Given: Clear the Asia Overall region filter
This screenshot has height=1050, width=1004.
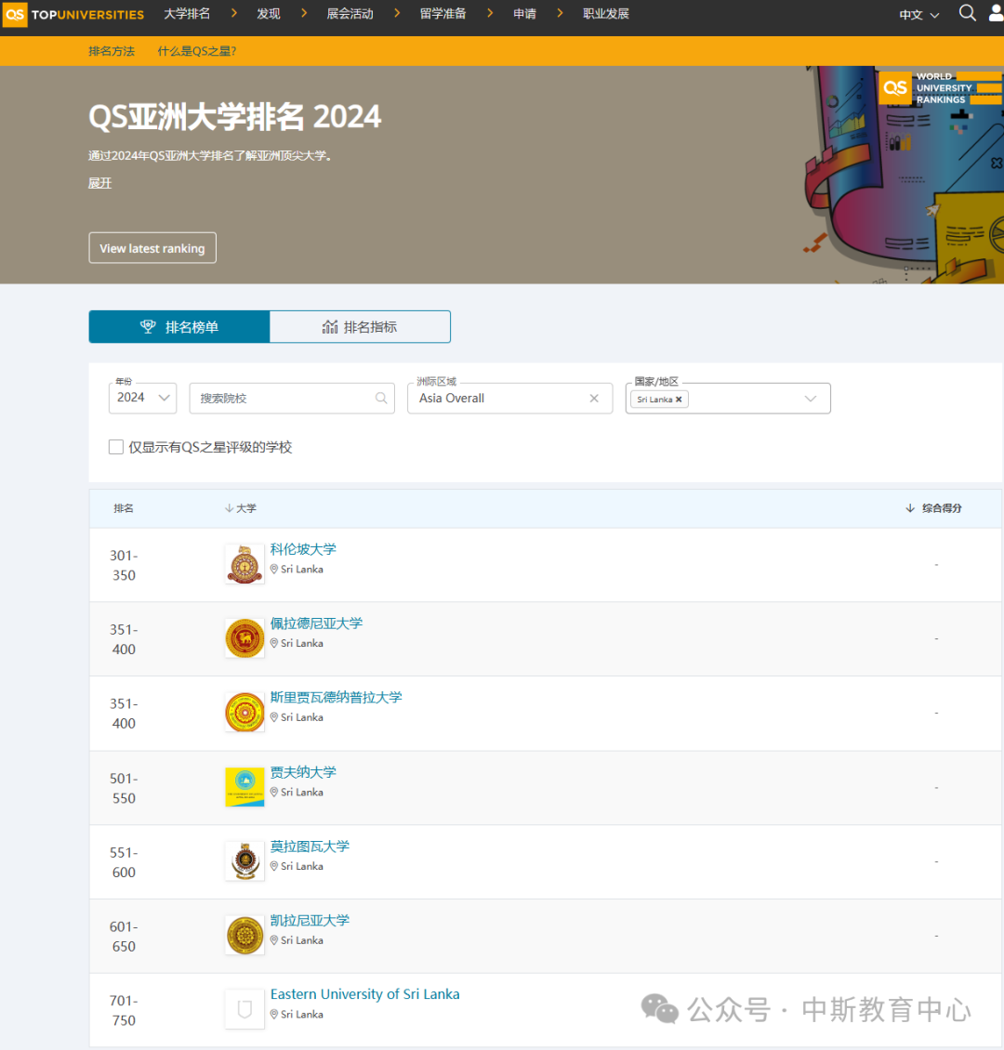Looking at the screenshot, I should pyautogui.click(x=594, y=399).
